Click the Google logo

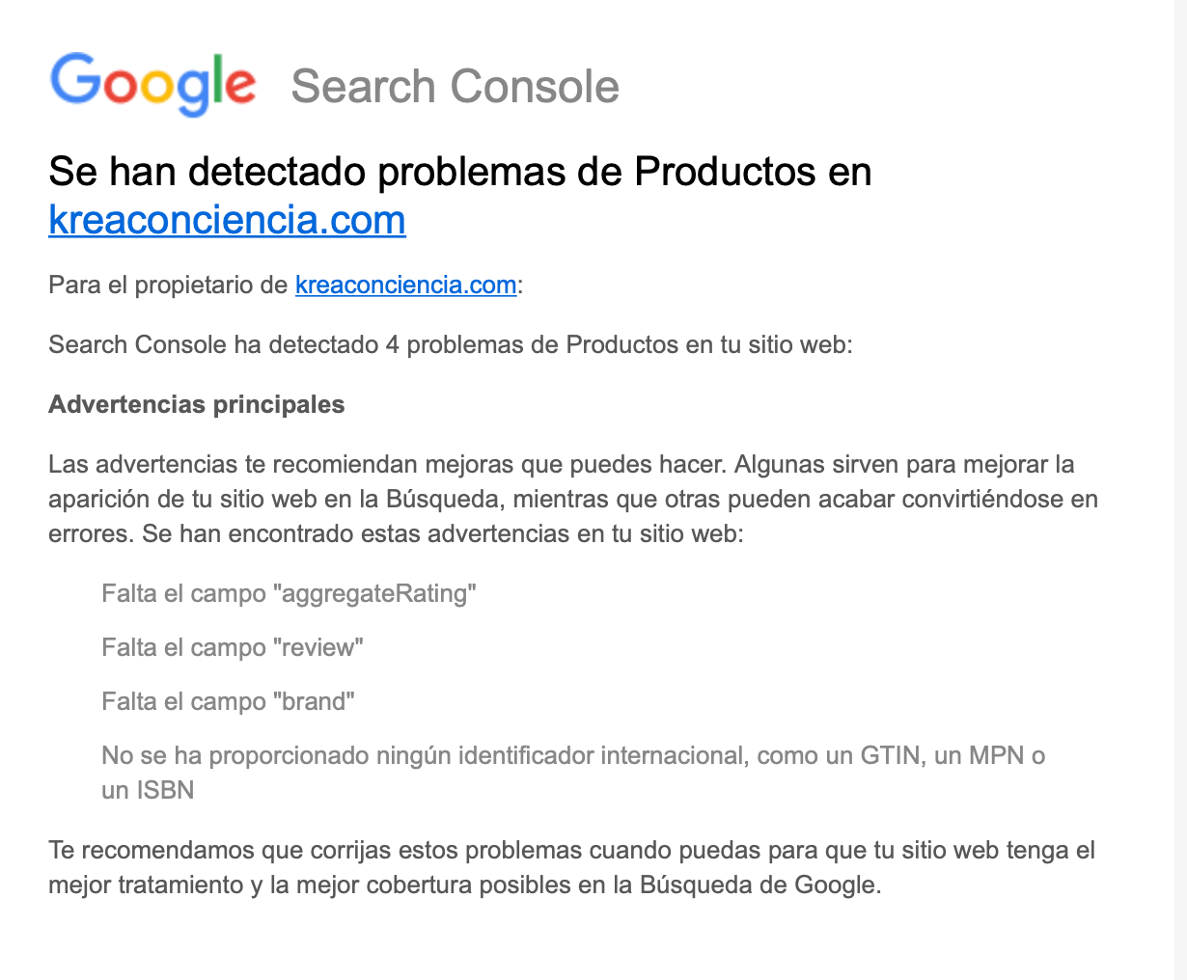[152, 85]
